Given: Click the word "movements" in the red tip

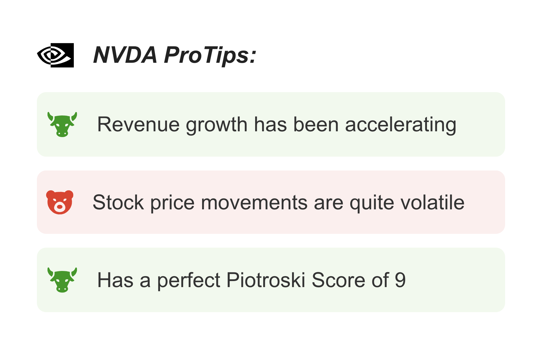Looking at the screenshot, I should click(254, 202).
